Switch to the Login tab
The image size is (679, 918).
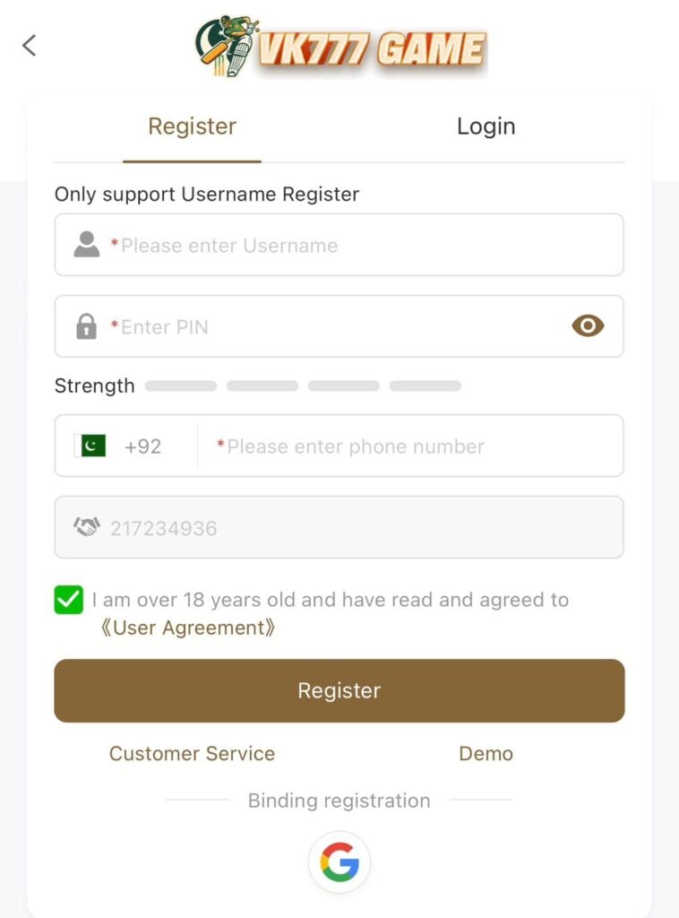pos(486,126)
